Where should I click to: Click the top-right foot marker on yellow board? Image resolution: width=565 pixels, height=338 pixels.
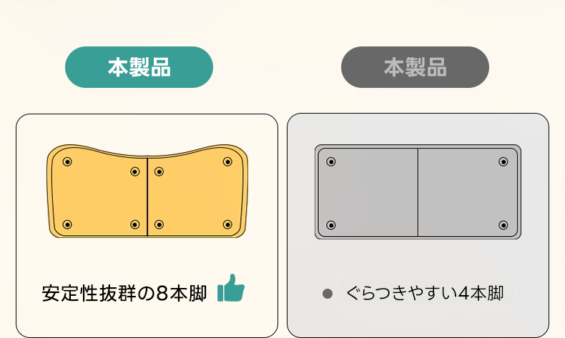click(227, 161)
